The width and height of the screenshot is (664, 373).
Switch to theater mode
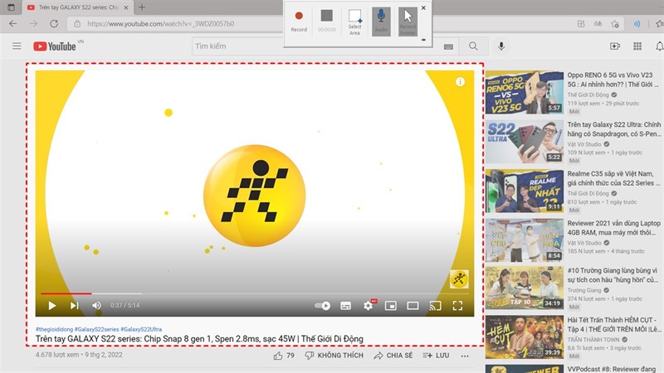coord(413,305)
